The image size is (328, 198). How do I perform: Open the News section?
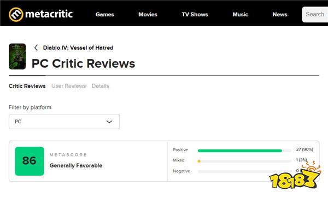tap(280, 14)
